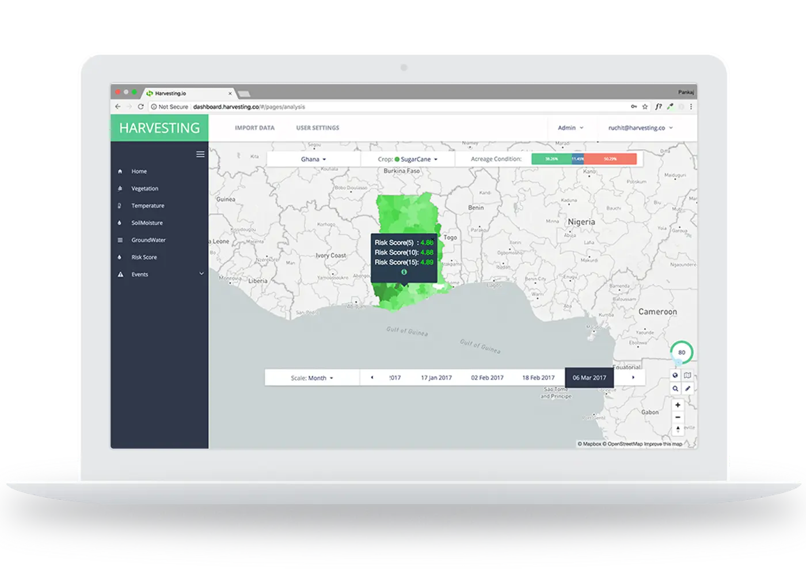Select the 18 Feb 2017 date
The height and width of the screenshot is (576, 806).
click(x=538, y=378)
